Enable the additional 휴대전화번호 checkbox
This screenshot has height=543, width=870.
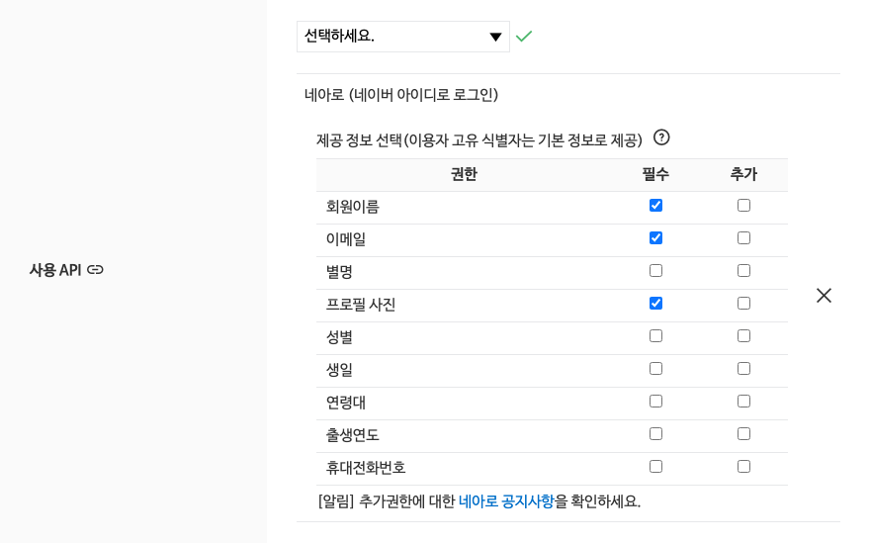click(x=744, y=467)
